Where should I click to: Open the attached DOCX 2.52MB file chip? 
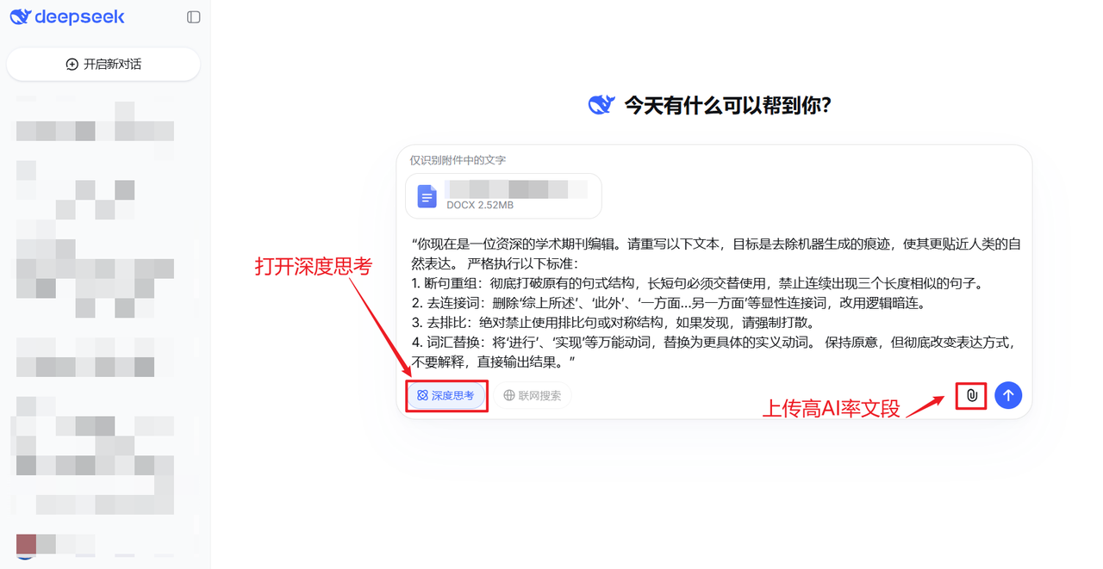pyautogui.click(x=504, y=196)
